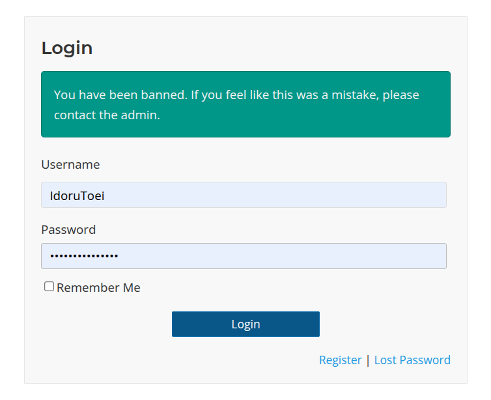Focus the Username input field
The image size is (491, 400).
[244, 195]
